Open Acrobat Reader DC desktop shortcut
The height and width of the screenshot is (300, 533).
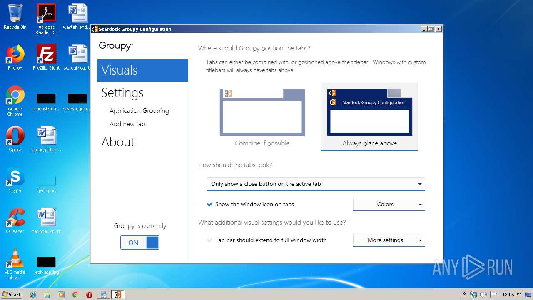point(46,19)
